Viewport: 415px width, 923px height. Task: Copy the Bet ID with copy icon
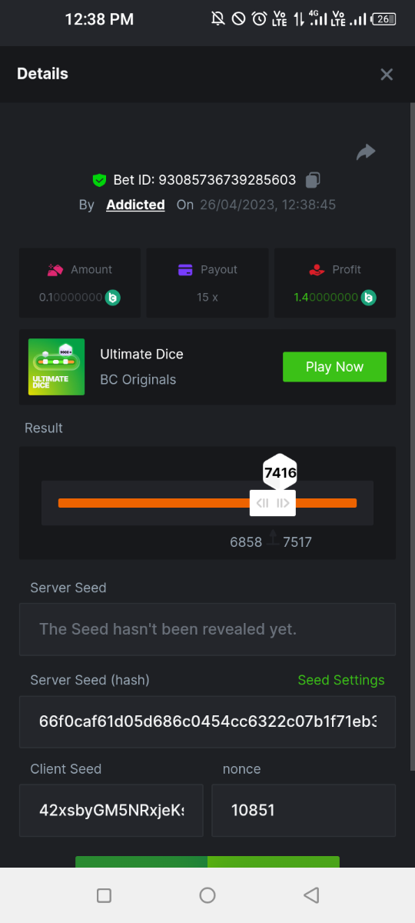tap(312, 180)
